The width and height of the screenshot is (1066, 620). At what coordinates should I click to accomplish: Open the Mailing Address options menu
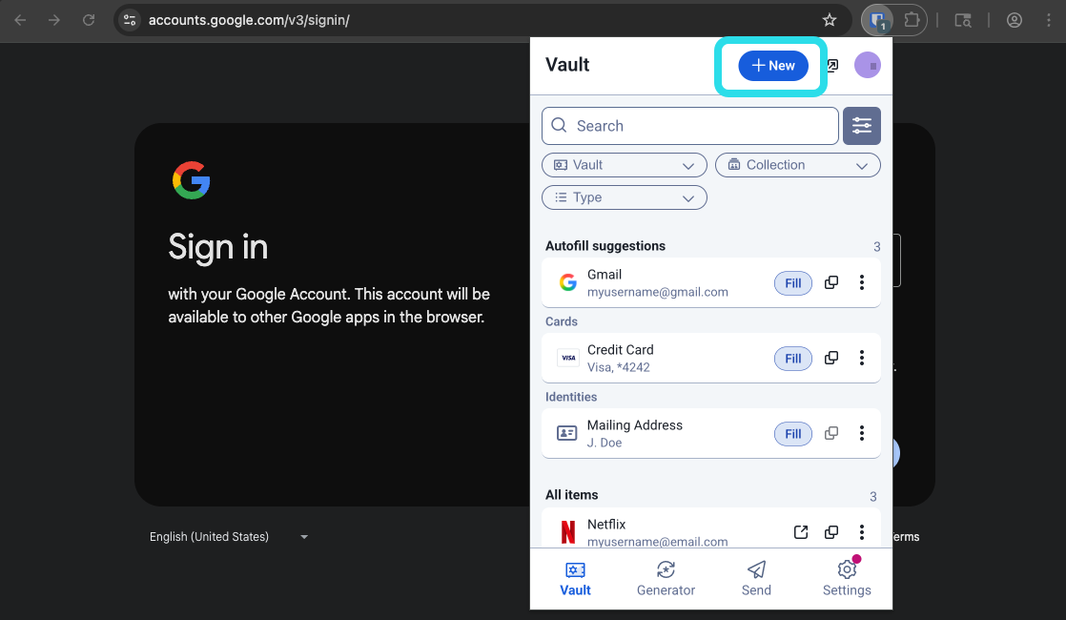[862, 433]
